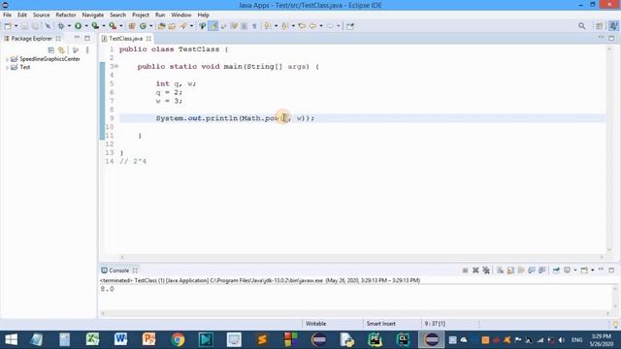The width and height of the screenshot is (621, 349).
Task: Click the Search flashlight toolbar icon
Action: click(183, 26)
